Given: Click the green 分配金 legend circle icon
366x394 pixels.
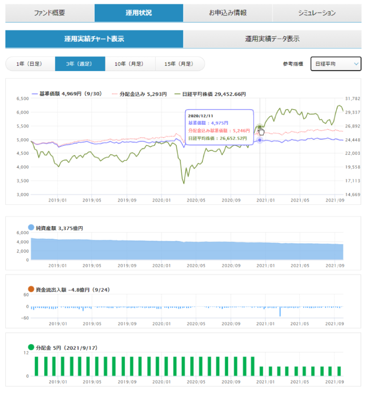Looking at the screenshot, I should [x=31, y=347].
